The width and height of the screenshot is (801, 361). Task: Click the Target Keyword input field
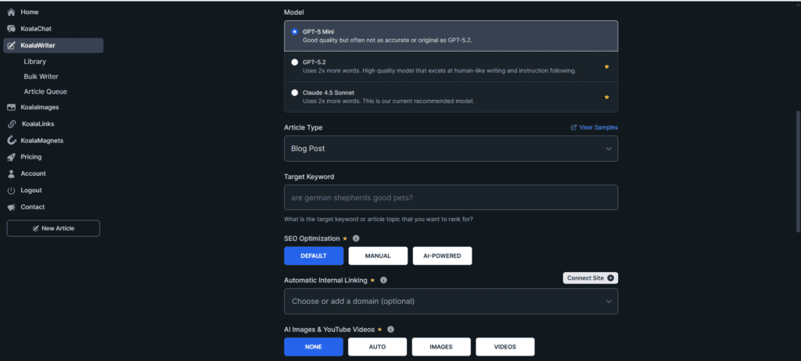click(451, 198)
